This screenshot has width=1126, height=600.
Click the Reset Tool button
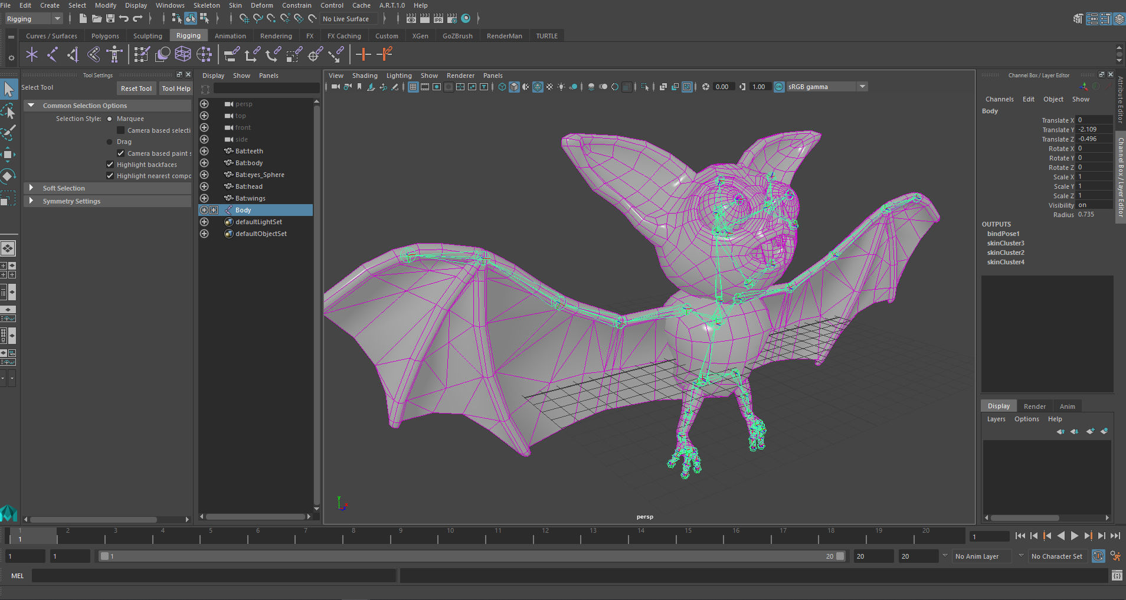click(136, 88)
